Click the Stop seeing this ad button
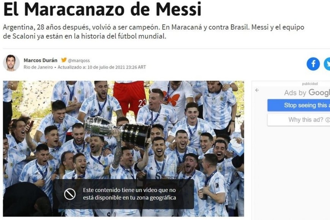 pyautogui.click(x=299, y=105)
